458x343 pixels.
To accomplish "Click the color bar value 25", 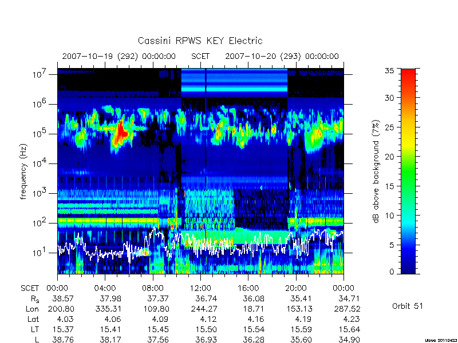I will [x=390, y=127].
